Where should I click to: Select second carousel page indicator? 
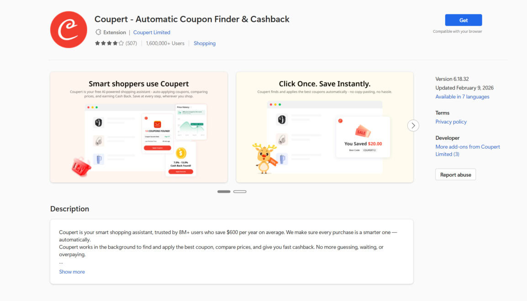(240, 192)
